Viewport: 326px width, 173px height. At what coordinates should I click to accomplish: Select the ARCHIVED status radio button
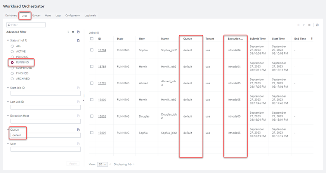[x=12, y=79]
